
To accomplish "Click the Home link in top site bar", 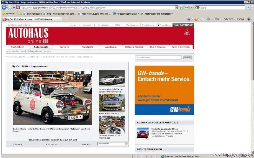I will click(x=73, y=25).
